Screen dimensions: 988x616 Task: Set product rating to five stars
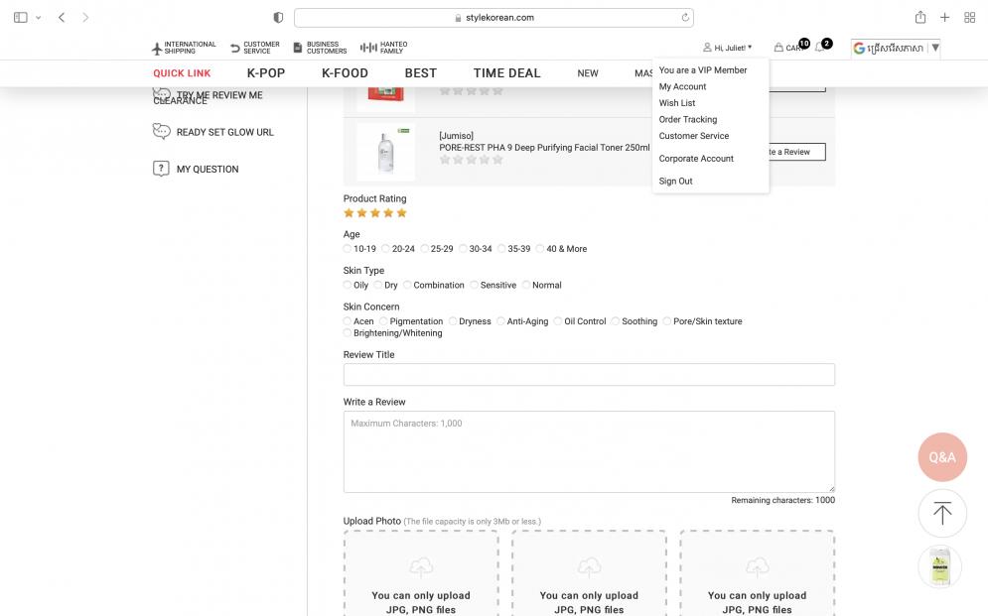402,213
